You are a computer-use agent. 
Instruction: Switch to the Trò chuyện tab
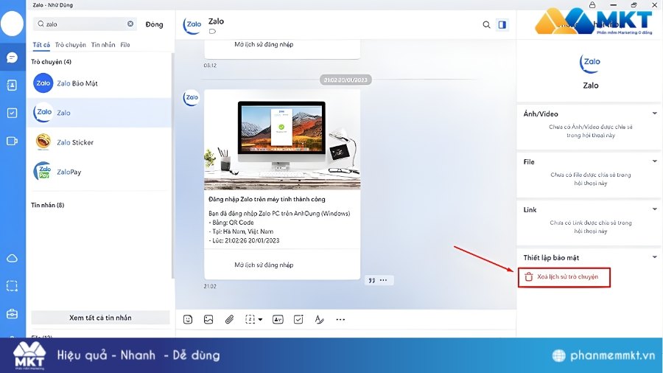point(70,45)
